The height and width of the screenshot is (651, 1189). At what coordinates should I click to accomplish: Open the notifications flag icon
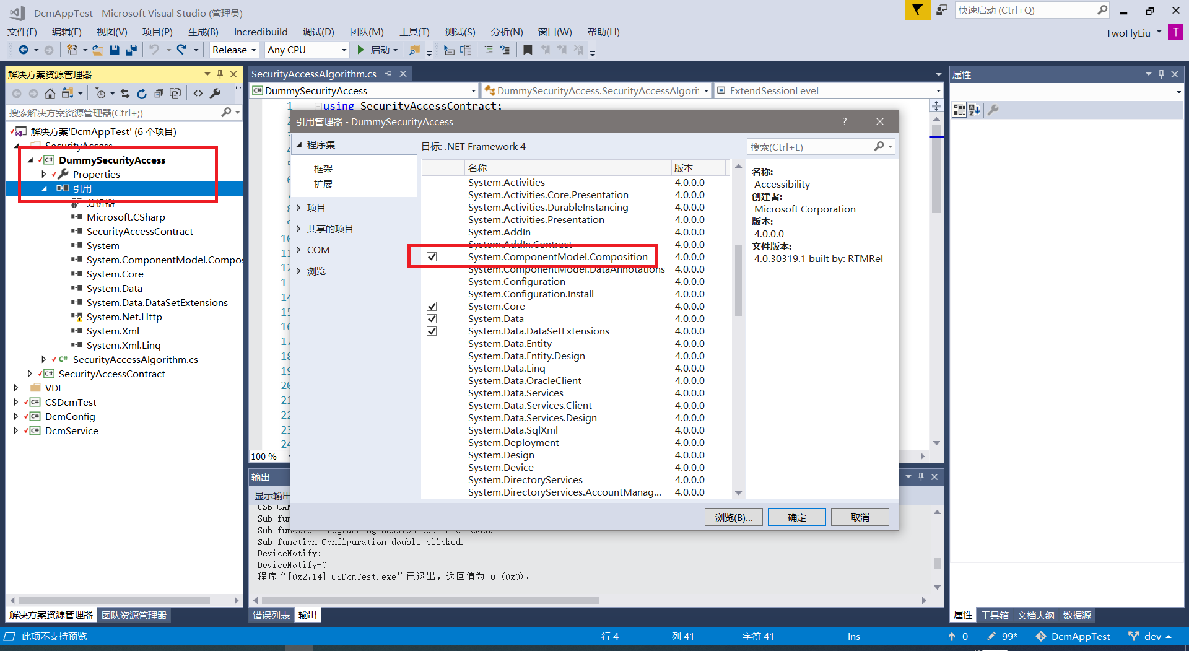pos(917,10)
